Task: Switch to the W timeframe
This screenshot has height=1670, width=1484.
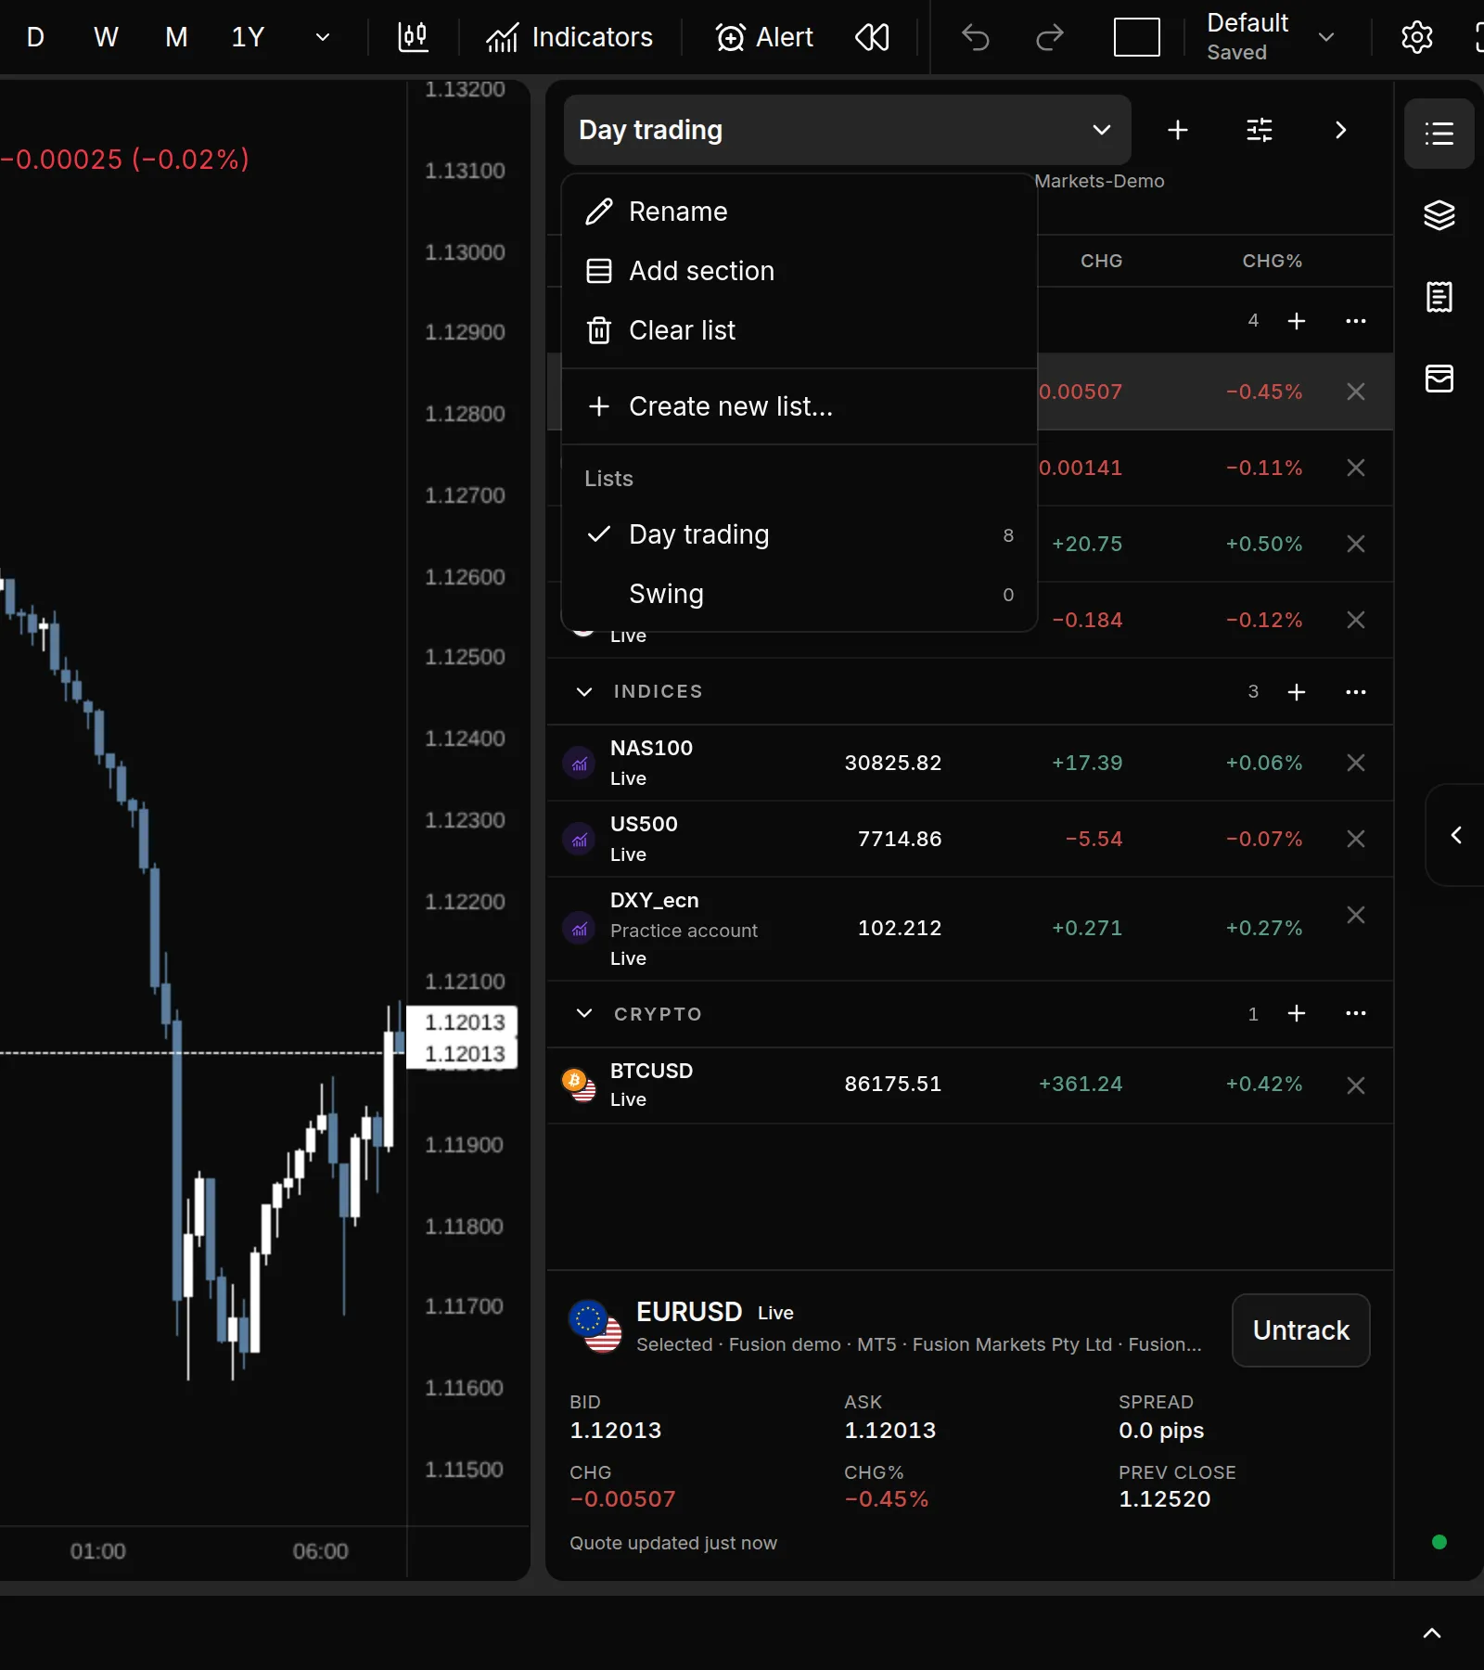Action: (x=106, y=37)
